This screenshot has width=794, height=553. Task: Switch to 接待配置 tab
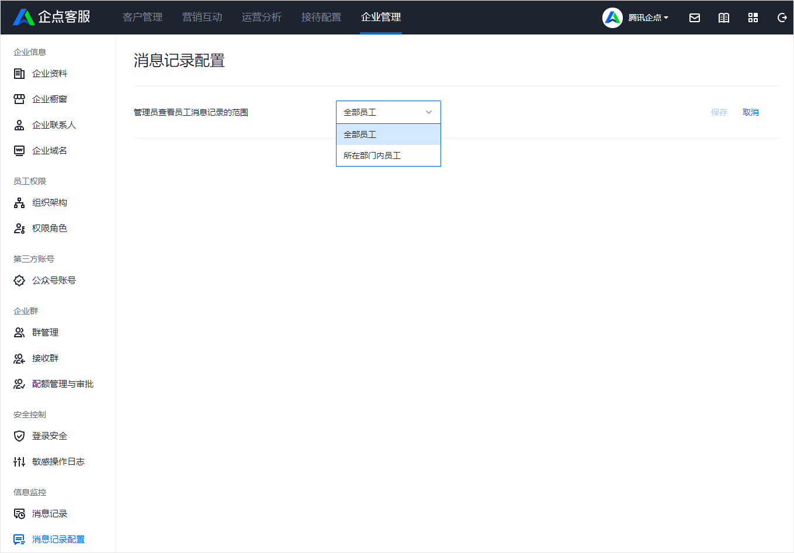coord(321,17)
